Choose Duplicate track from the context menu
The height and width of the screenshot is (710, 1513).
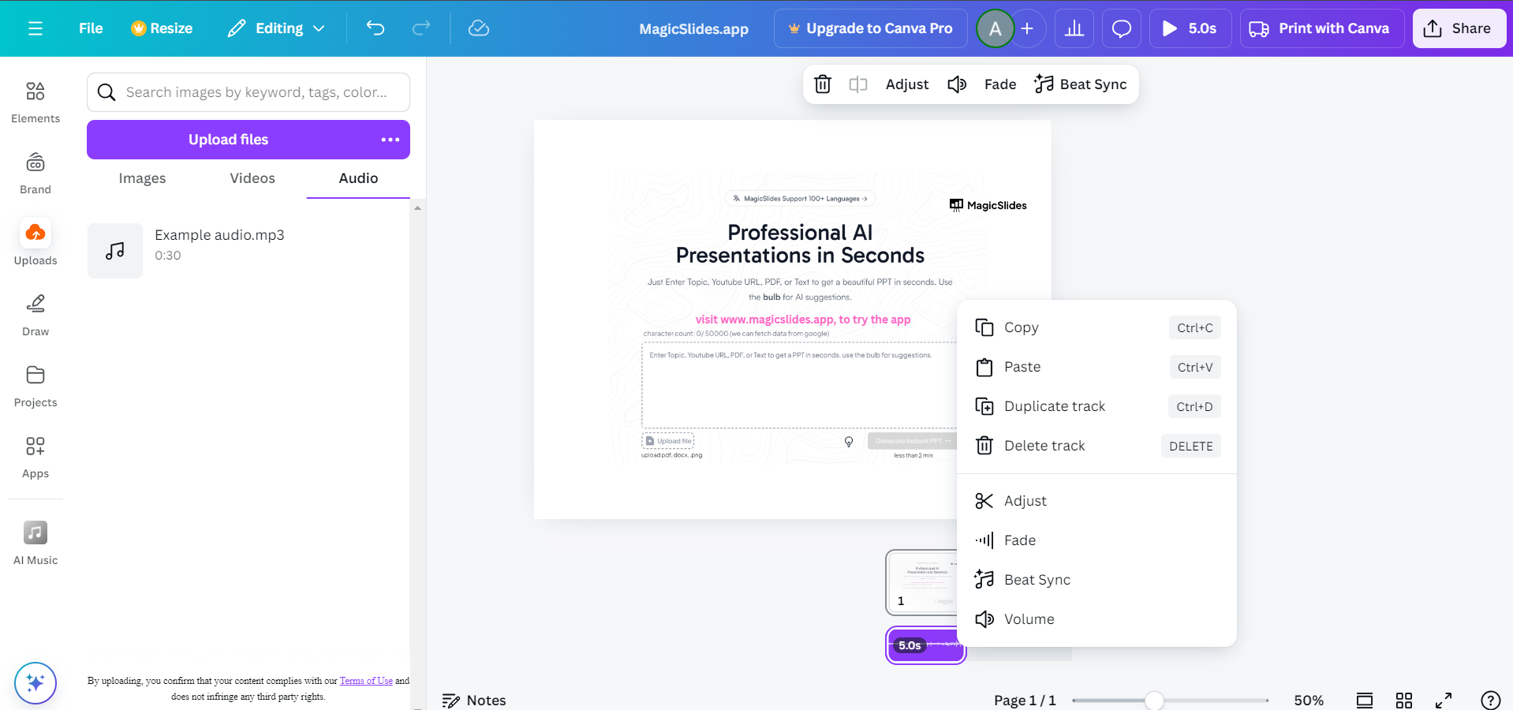click(x=1096, y=406)
